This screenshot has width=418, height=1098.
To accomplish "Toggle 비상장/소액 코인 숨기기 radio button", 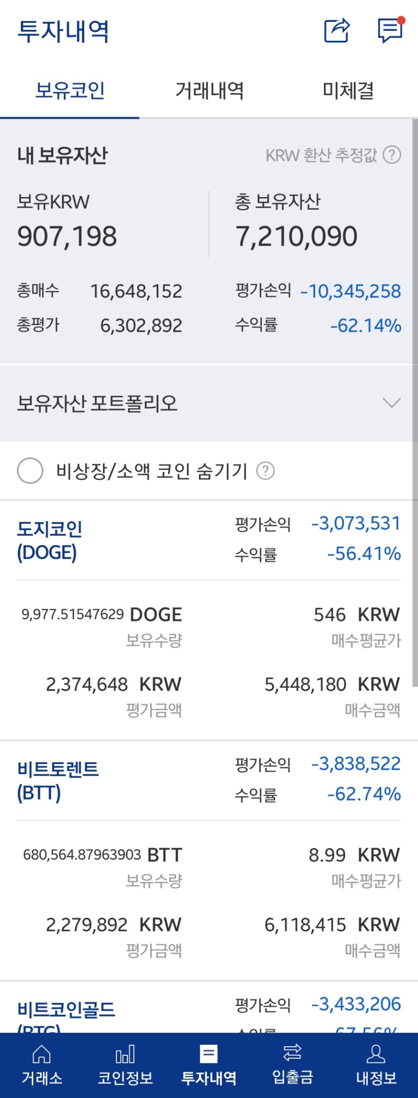I will point(30,470).
